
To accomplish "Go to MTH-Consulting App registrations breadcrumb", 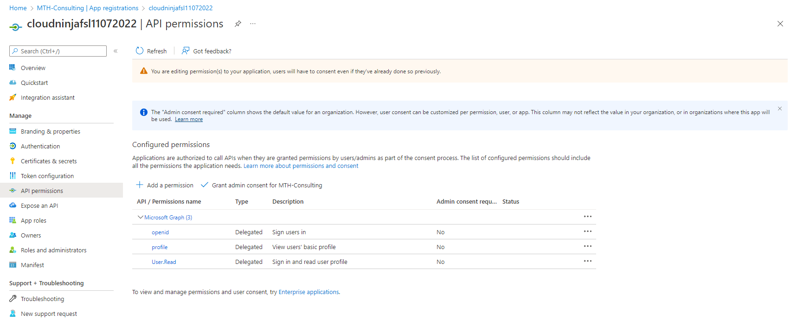I will (88, 8).
